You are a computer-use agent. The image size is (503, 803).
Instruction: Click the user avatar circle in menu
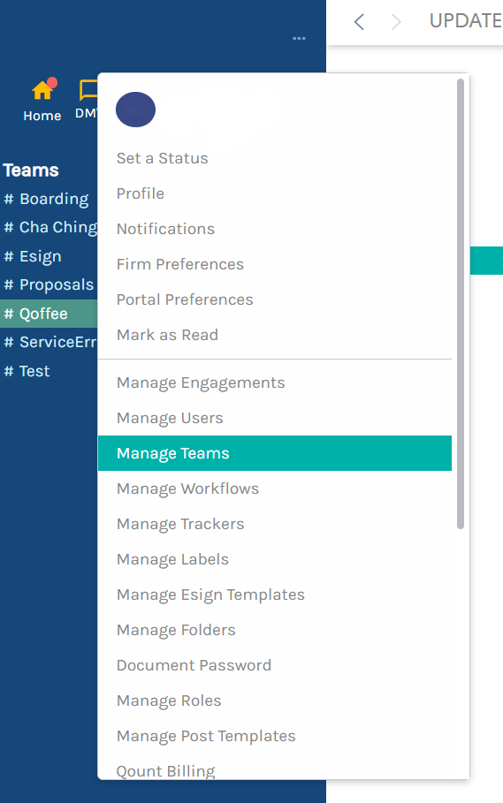tap(136, 110)
